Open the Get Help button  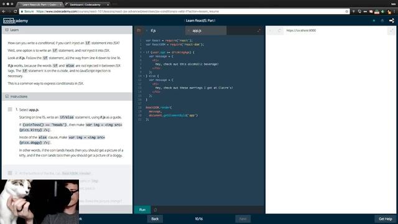(x=386, y=218)
